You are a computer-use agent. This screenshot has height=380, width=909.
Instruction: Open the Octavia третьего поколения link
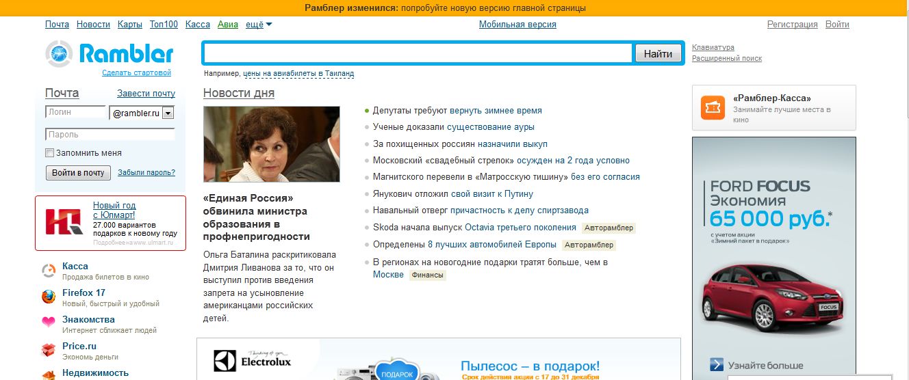[x=520, y=228]
